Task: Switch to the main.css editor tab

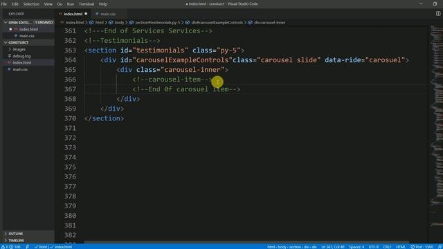Action: (x=108, y=14)
